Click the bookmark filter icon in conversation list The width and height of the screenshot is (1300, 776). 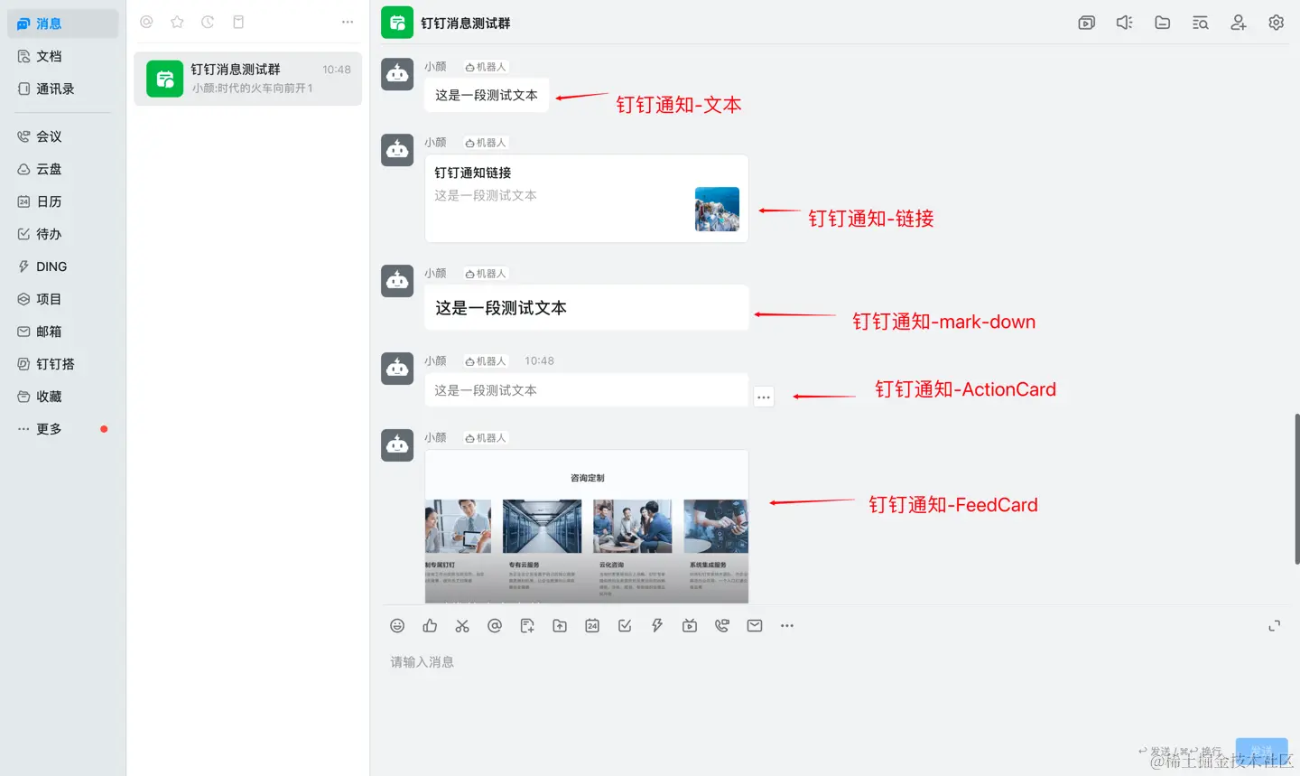238,22
